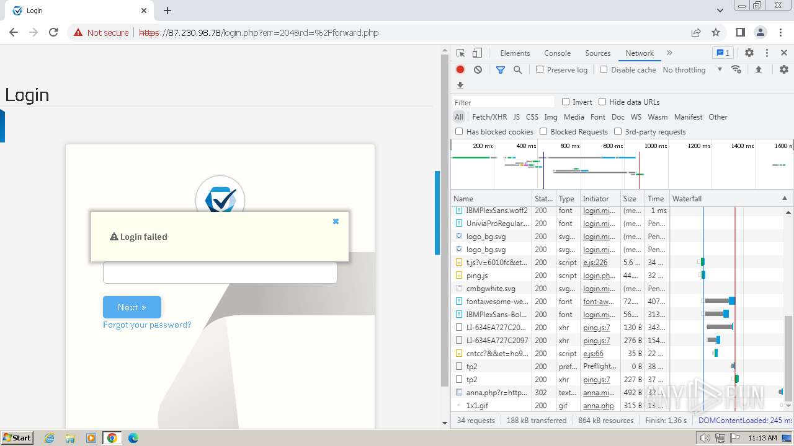Import HAR file with the upload arrow

point(758,70)
